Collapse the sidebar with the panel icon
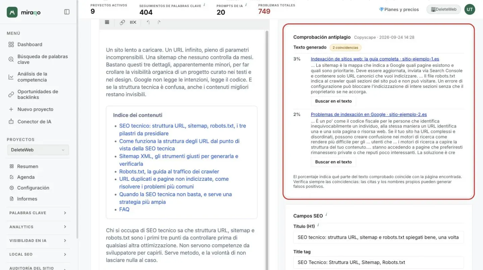This screenshot has width=483, height=270. [x=67, y=12]
